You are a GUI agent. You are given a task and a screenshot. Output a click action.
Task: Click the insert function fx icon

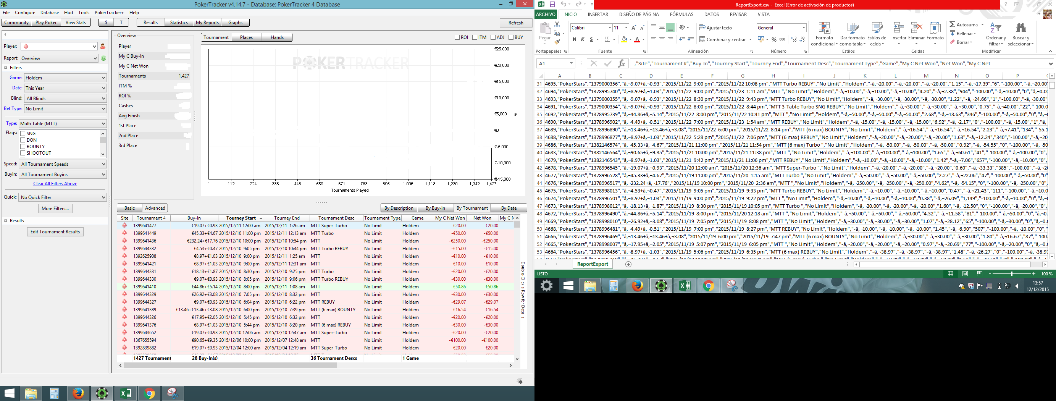[622, 63]
